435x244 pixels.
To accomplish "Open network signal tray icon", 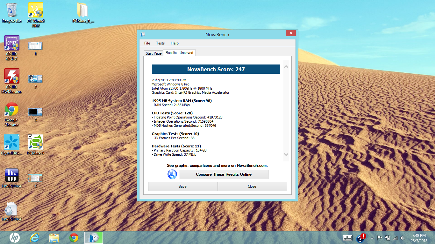I will (x=395, y=238).
